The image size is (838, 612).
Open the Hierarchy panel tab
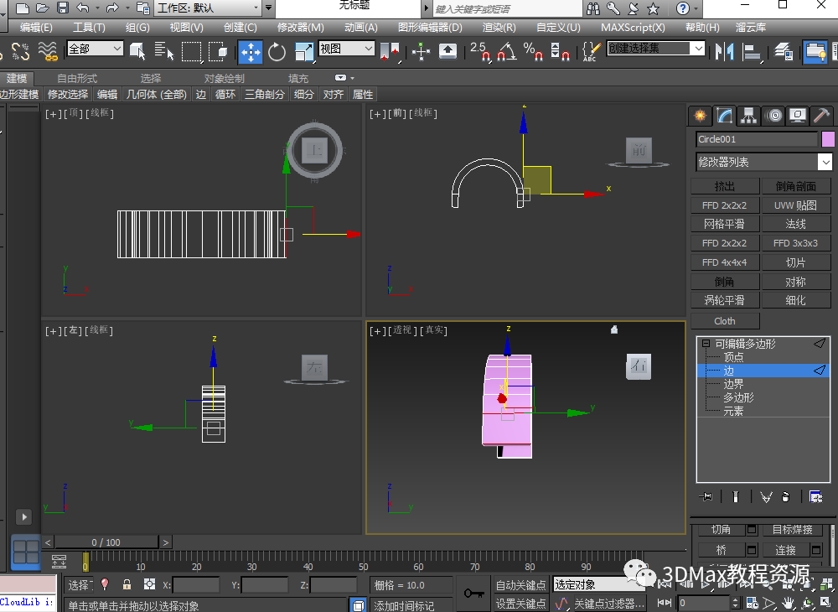(749, 116)
